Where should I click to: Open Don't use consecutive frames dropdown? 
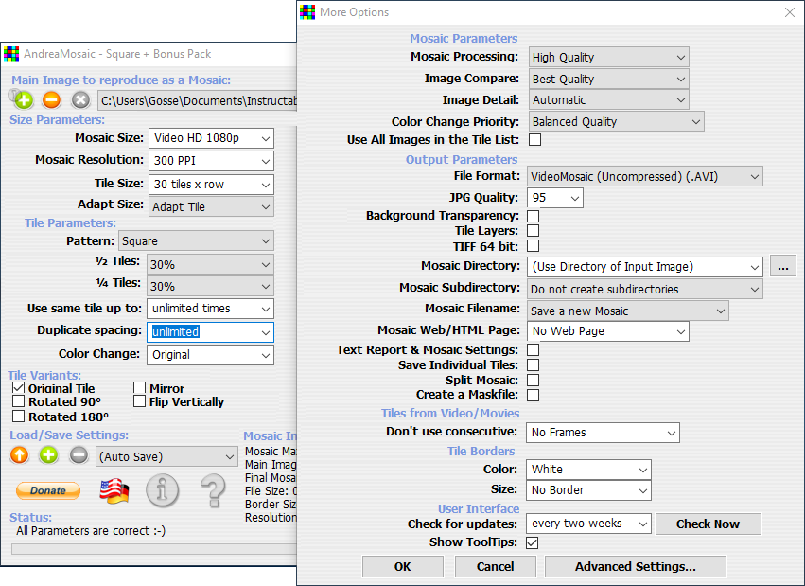click(603, 433)
